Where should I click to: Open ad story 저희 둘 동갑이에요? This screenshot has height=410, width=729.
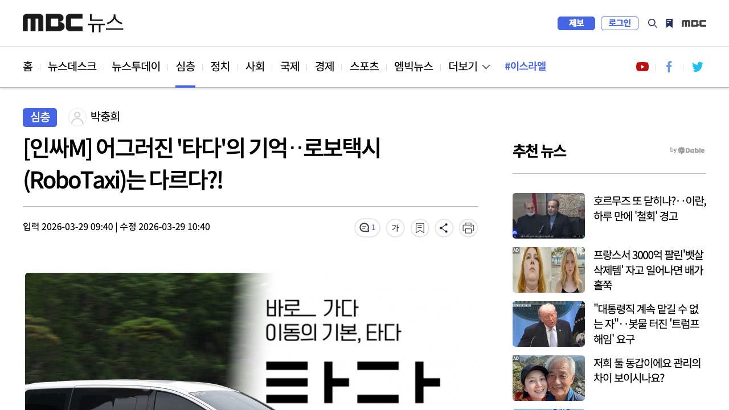[648, 371]
